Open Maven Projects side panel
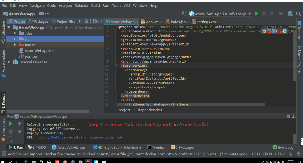This screenshot has width=303, height=163. 299,59
